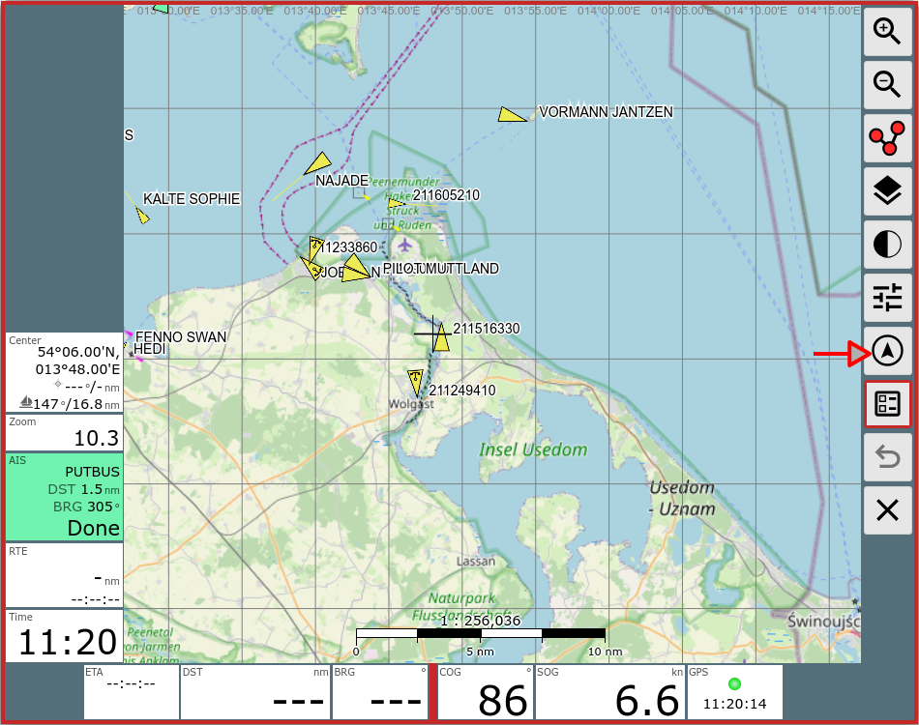The height and width of the screenshot is (725, 919).
Task: Select the NAJADE vessel triangle
Action: [317, 162]
